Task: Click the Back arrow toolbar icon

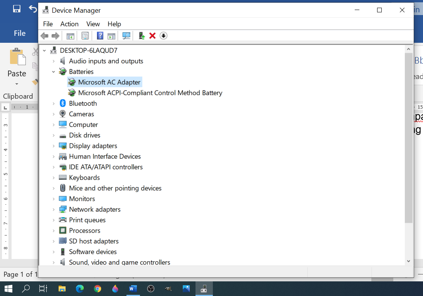Action: tap(44, 35)
